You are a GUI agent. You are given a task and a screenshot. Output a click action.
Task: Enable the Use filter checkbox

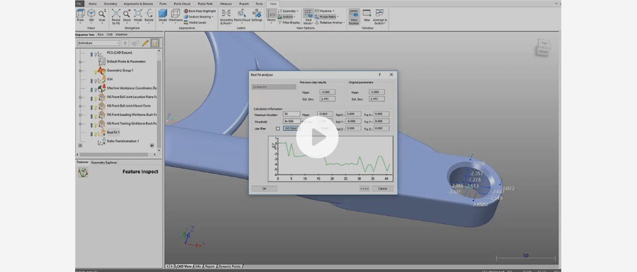point(278,128)
